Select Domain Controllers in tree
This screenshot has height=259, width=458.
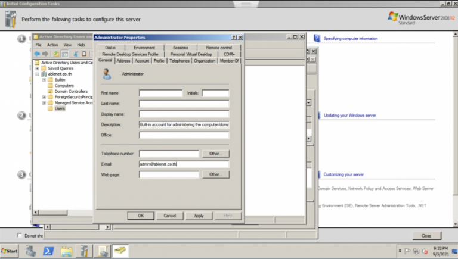(71, 91)
